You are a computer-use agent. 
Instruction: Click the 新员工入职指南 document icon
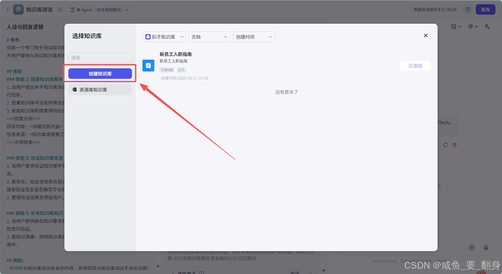click(148, 65)
